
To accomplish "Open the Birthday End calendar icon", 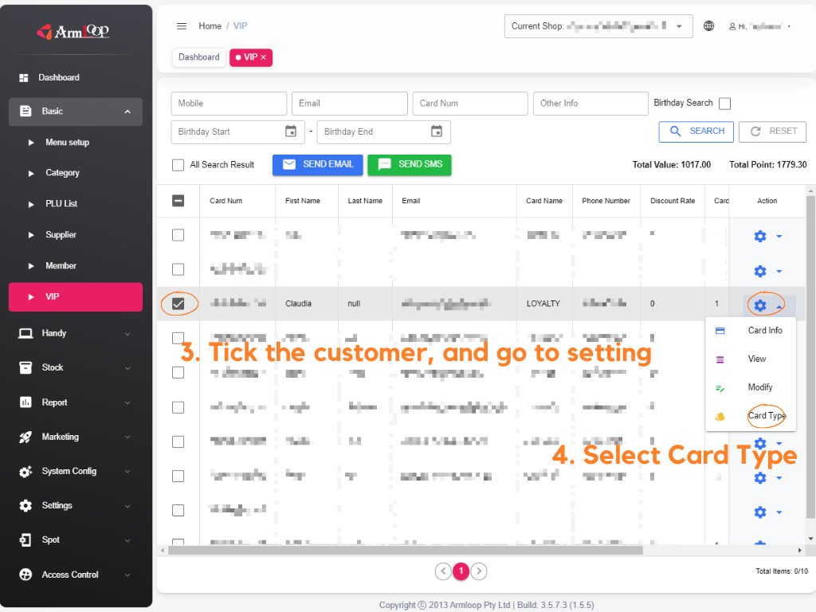I will pos(437,131).
